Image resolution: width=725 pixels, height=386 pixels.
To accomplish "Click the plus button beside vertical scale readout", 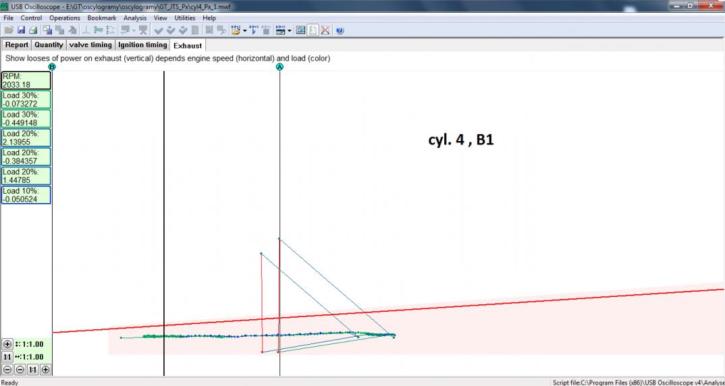I will click(x=7, y=344).
